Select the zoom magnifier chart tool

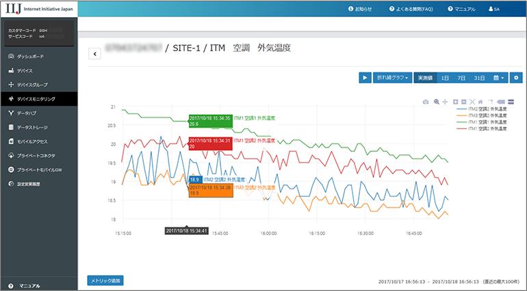[x=436, y=101]
